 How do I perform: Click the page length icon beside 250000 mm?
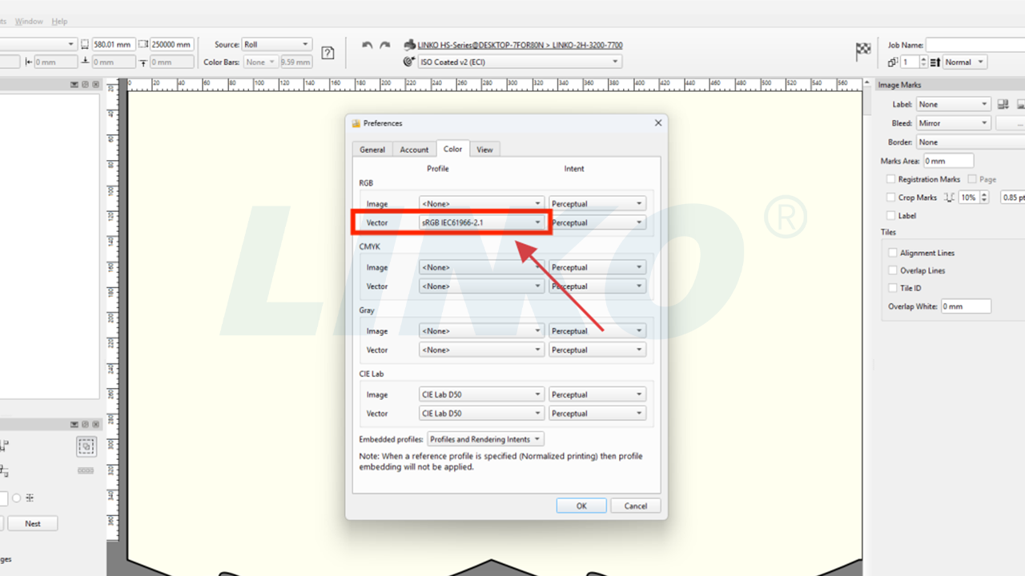click(143, 45)
